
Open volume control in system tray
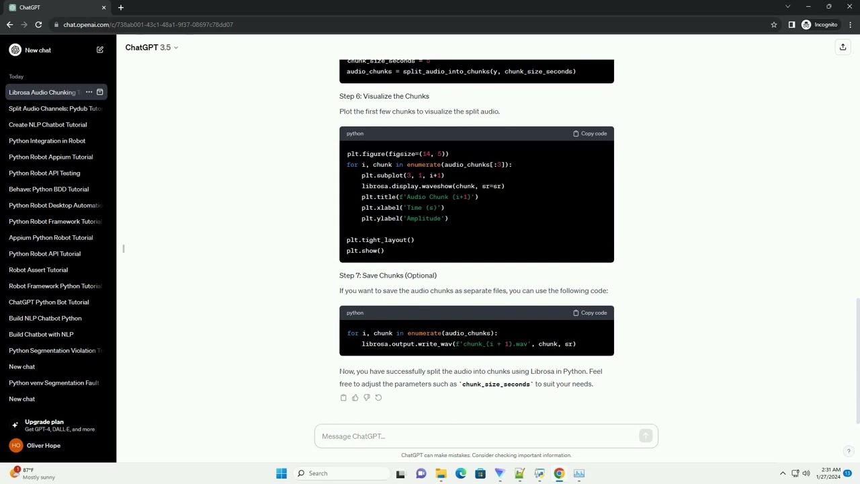[x=806, y=473]
